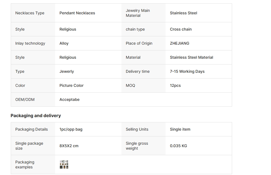Image resolution: width=271 pixels, height=175 pixels.
Task: Select the '0.035 KG' gross weight value
Action: point(179,146)
